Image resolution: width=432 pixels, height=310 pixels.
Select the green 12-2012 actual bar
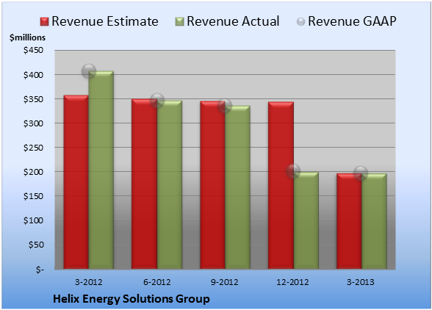(306, 220)
